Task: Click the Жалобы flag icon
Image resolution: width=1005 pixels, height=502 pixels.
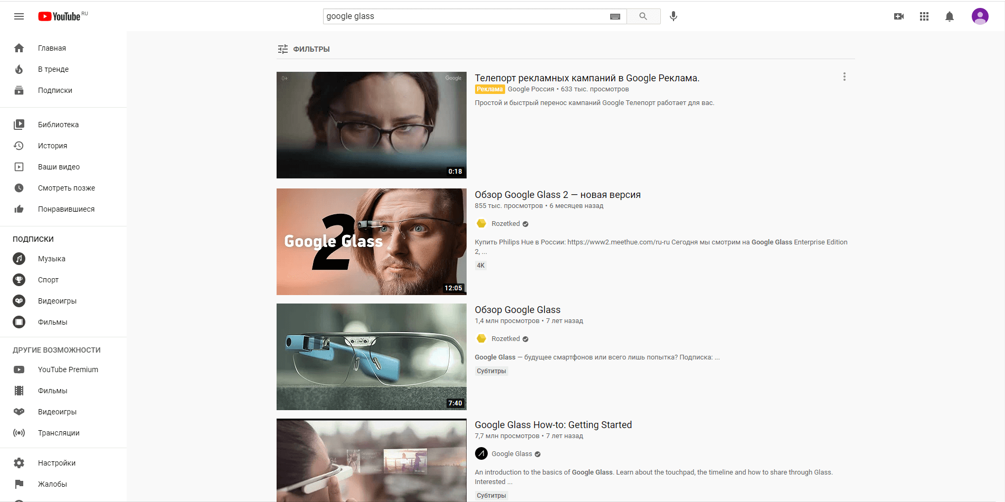Action: [x=19, y=484]
